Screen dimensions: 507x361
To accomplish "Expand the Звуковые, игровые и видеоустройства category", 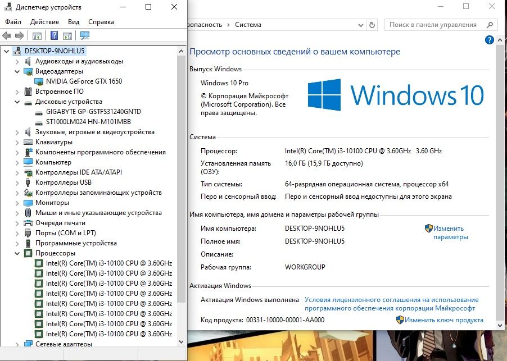I will coord(17,132).
